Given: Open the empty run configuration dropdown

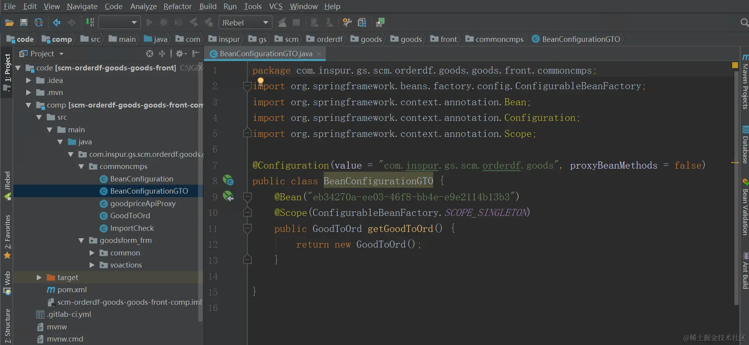Looking at the screenshot, I should [119, 23].
